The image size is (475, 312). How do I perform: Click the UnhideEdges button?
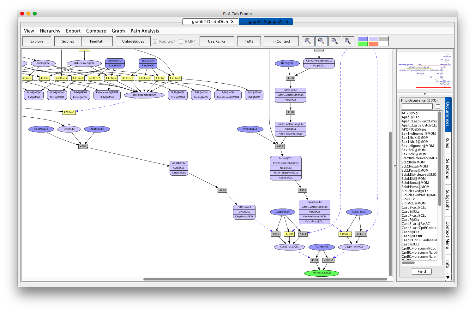point(133,41)
